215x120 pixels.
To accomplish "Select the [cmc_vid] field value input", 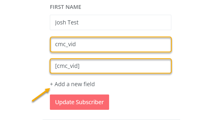I will [110, 66].
